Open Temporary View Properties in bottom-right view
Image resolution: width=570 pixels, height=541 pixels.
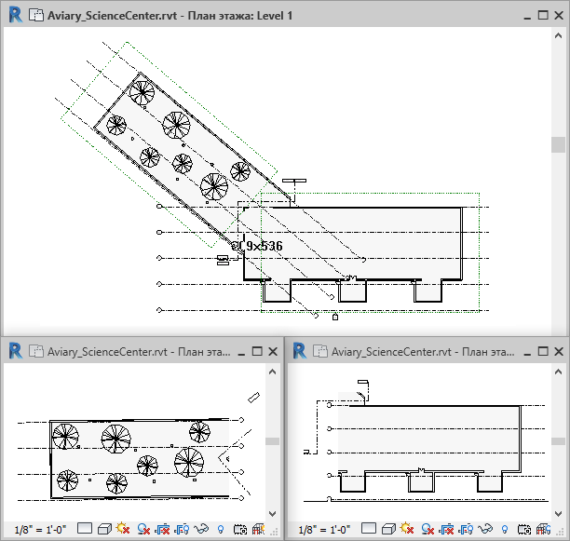[523, 530]
